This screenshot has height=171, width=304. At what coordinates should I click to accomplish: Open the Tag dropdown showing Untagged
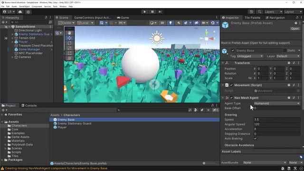(x=250, y=56)
